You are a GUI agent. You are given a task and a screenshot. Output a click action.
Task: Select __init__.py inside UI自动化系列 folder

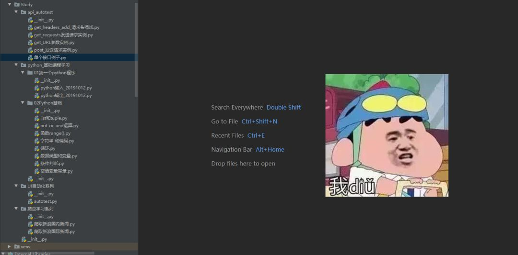44,194
